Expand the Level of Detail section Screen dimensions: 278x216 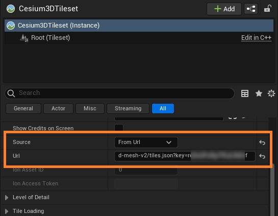click(x=7, y=198)
